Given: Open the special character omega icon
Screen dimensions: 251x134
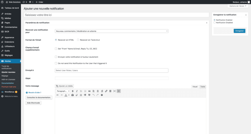Looking at the screenshot, I should tap(81, 95).
